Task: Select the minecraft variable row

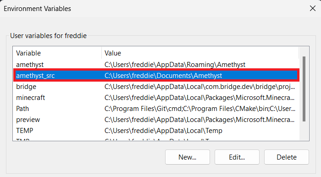Action: click(x=156, y=98)
